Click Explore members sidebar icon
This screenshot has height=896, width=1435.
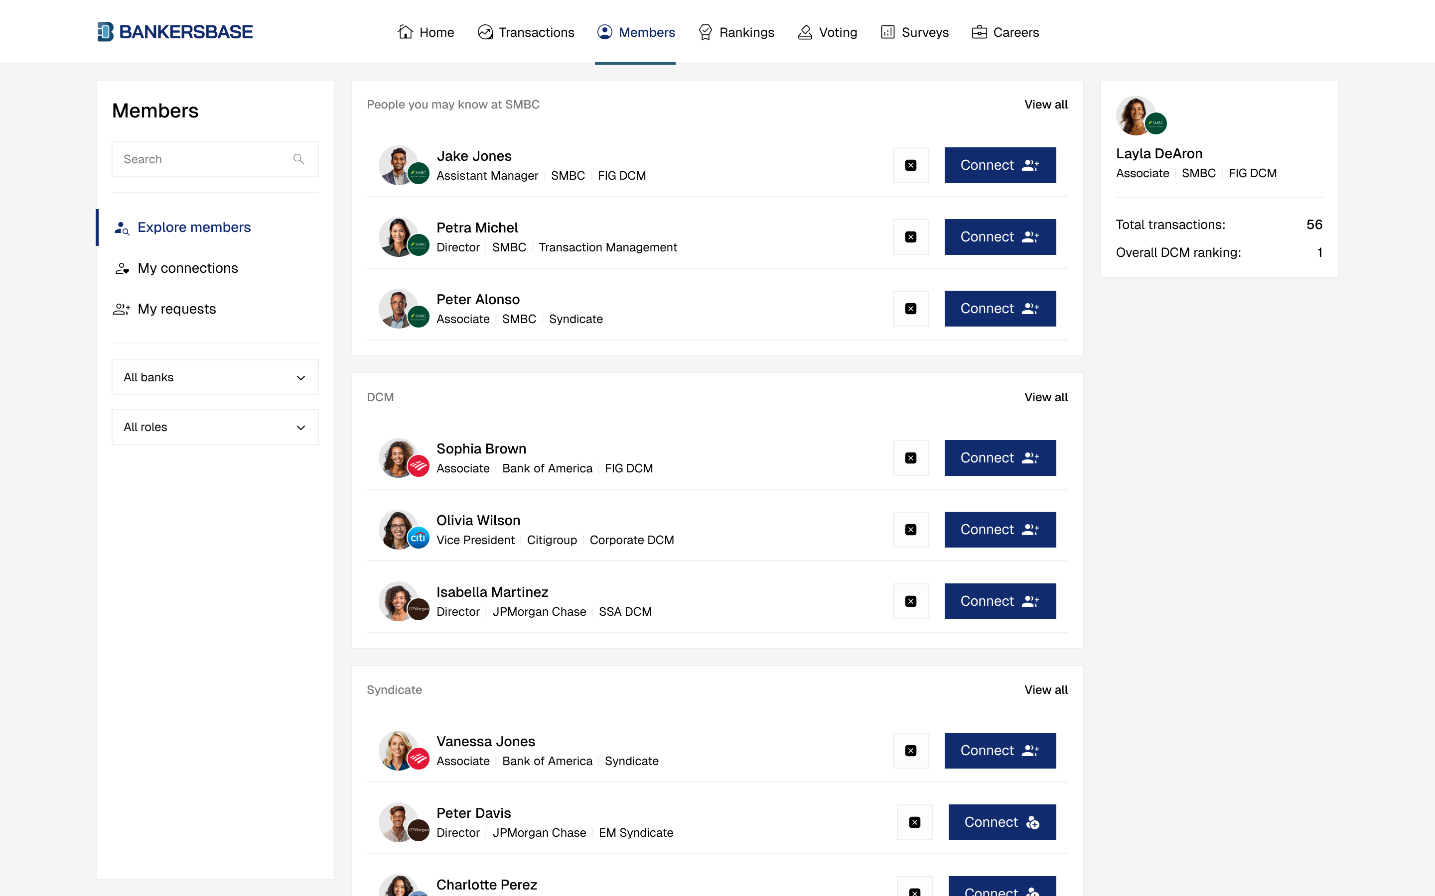click(122, 227)
